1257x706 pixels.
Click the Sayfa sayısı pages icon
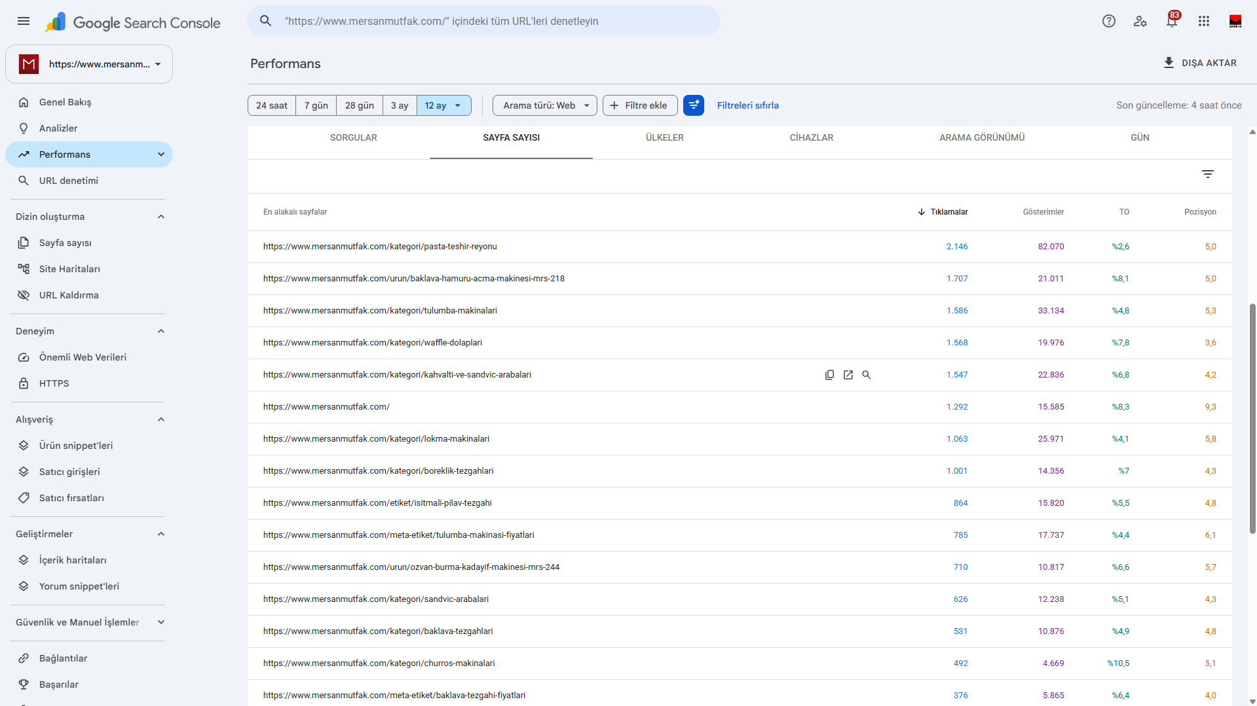click(24, 243)
